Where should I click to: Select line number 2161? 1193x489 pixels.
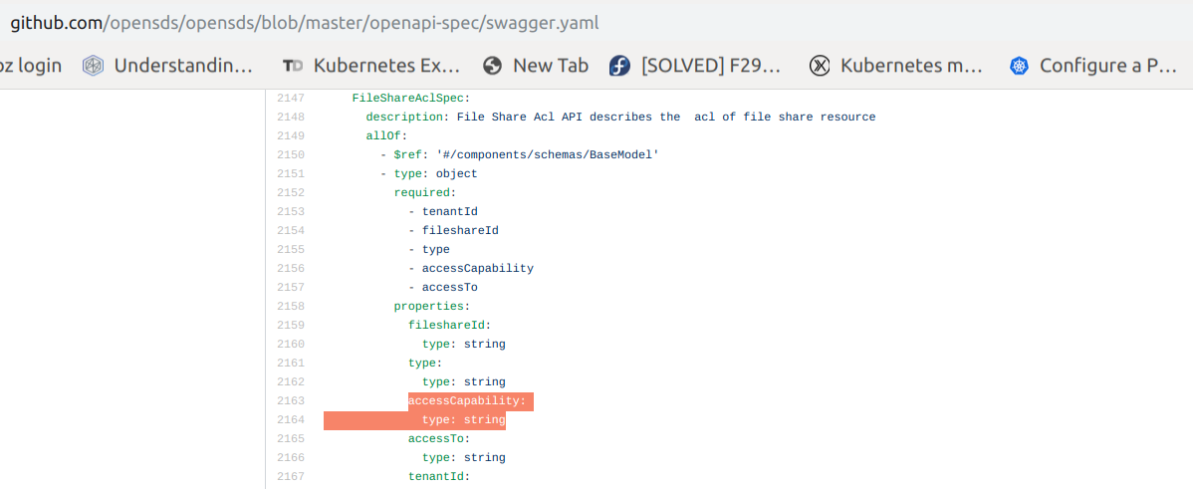click(291, 363)
